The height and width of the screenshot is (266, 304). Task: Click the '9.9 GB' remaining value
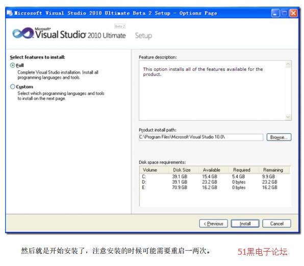[x=268, y=176]
